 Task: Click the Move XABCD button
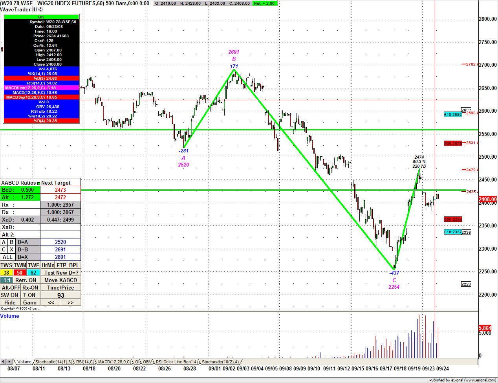[x=61, y=280]
